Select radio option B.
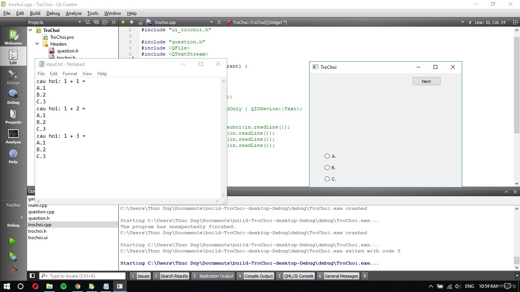The height and width of the screenshot is (292, 520). coord(327,167)
